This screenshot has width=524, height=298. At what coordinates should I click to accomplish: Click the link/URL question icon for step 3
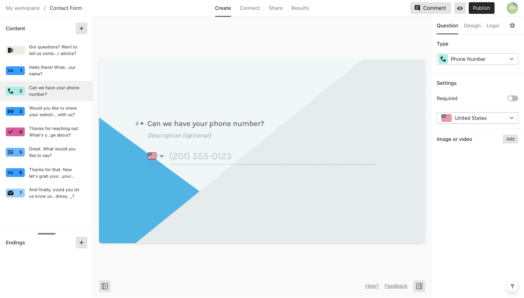pyautogui.click(x=10, y=111)
